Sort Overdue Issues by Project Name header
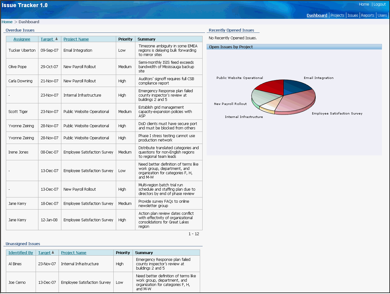The width and height of the screenshot is (390, 294). pyautogui.click(x=76, y=39)
